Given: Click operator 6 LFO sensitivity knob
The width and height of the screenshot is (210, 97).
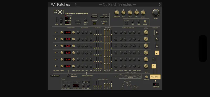Looking at the screenshot, I should (87, 32).
